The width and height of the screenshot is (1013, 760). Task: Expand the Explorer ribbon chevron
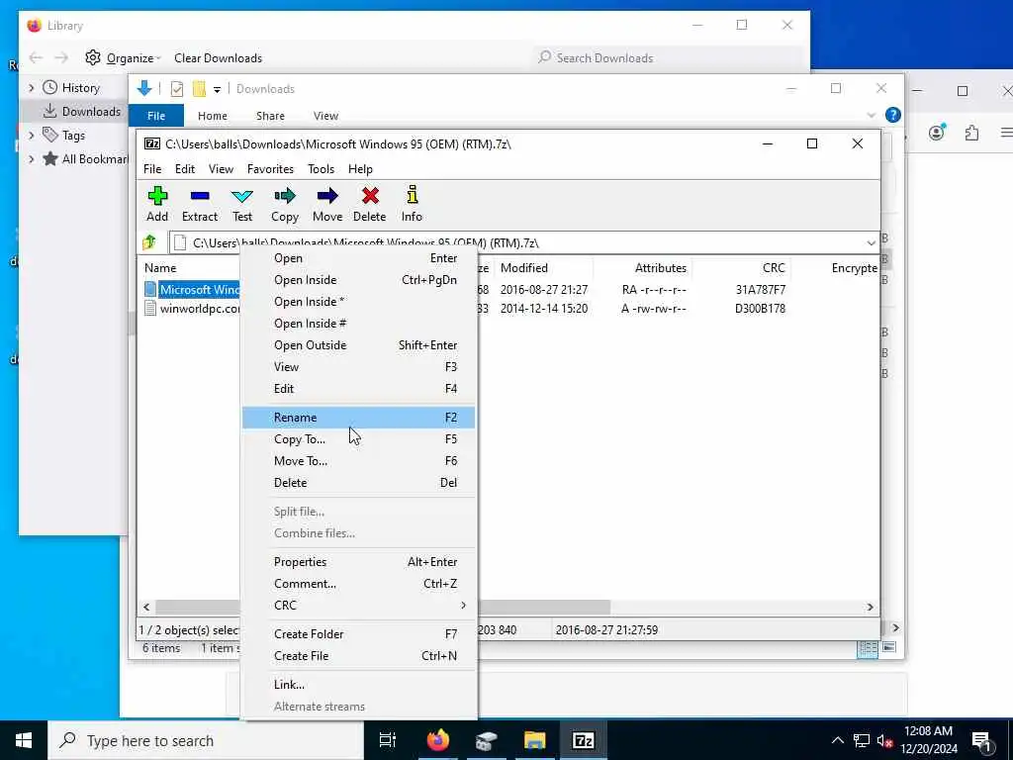[871, 115]
